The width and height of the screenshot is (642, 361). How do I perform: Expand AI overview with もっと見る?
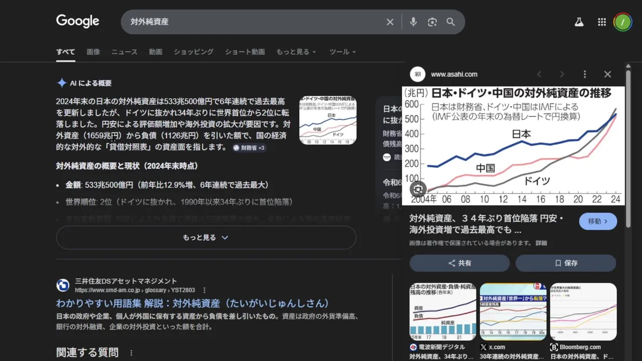coord(206,238)
